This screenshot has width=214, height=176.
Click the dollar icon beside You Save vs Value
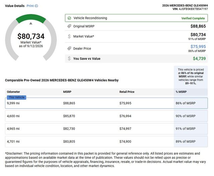(x=69, y=58)
